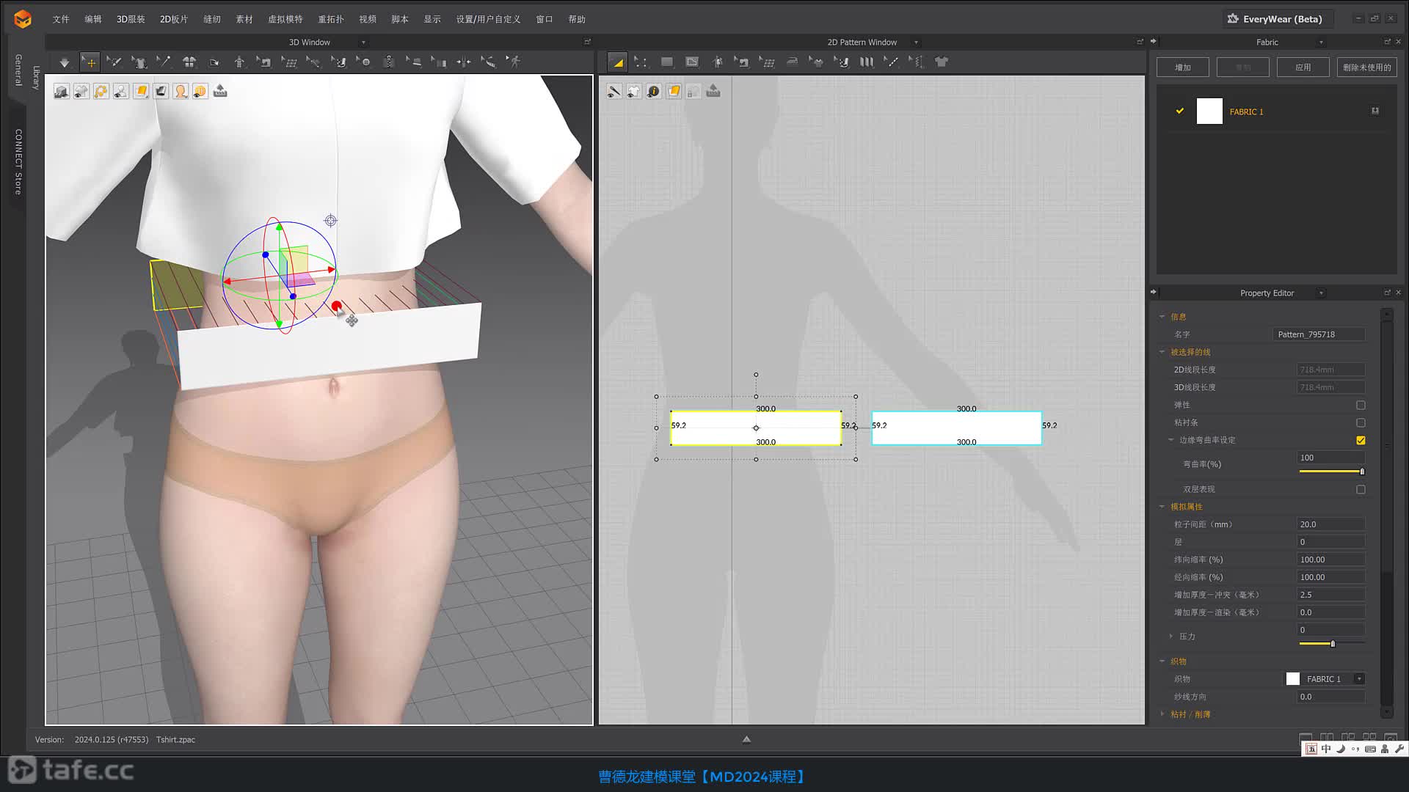Select the Edit Point tool in 2D toolbar

[641, 62]
